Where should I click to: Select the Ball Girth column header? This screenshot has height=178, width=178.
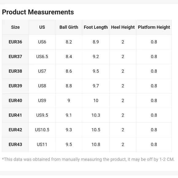pos(69,27)
